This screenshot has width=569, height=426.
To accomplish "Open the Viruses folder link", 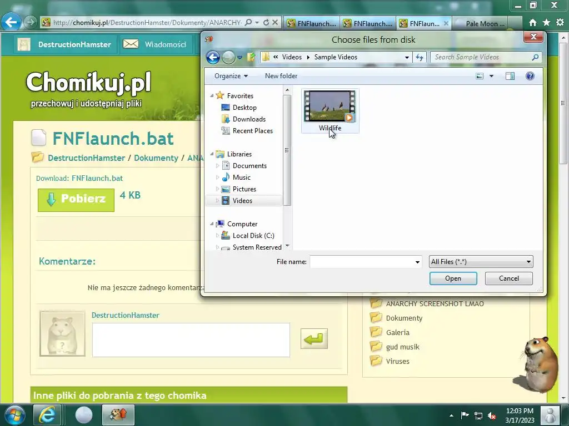I will 397,362.
